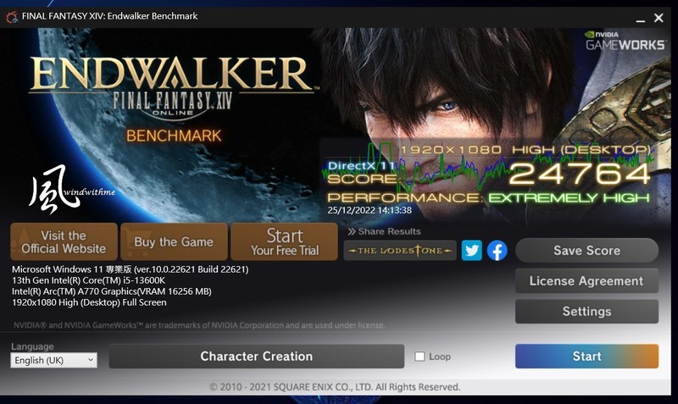Select the Intel Arc A770 Graphics line
This screenshot has width=678, height=404.
click(112, 291)
